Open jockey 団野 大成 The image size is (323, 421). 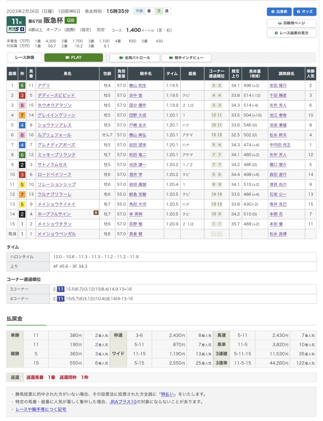pos(138,115)
